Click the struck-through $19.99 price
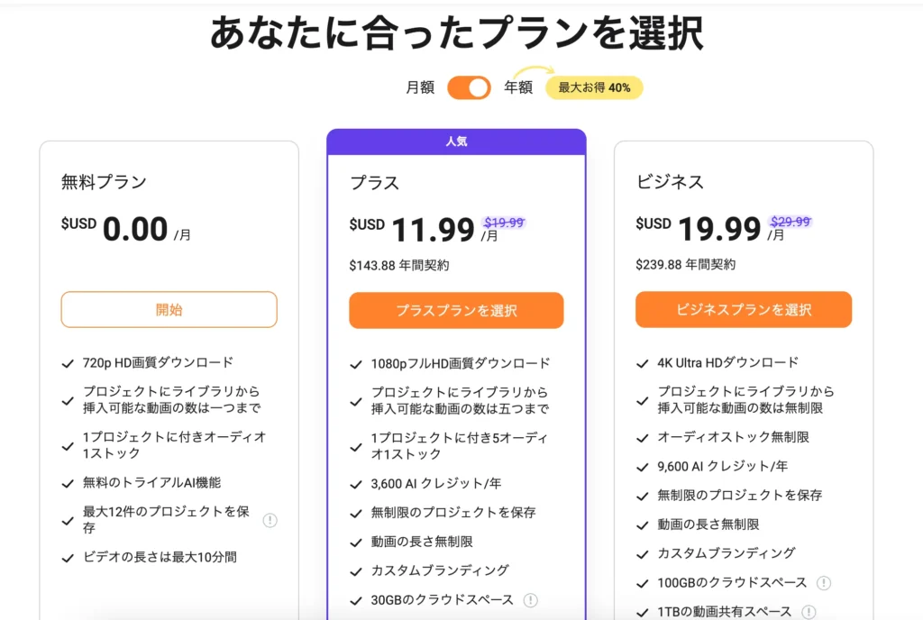923x620 pixels. pyautogui.click(x=504, y=223)
